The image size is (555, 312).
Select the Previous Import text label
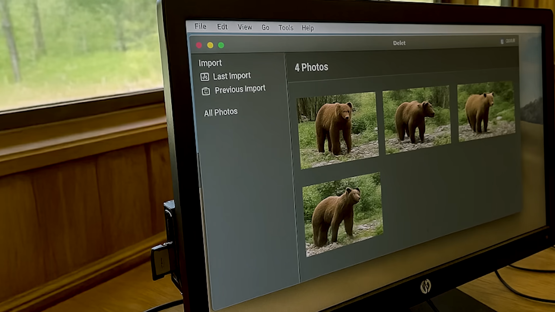point(240,89)
